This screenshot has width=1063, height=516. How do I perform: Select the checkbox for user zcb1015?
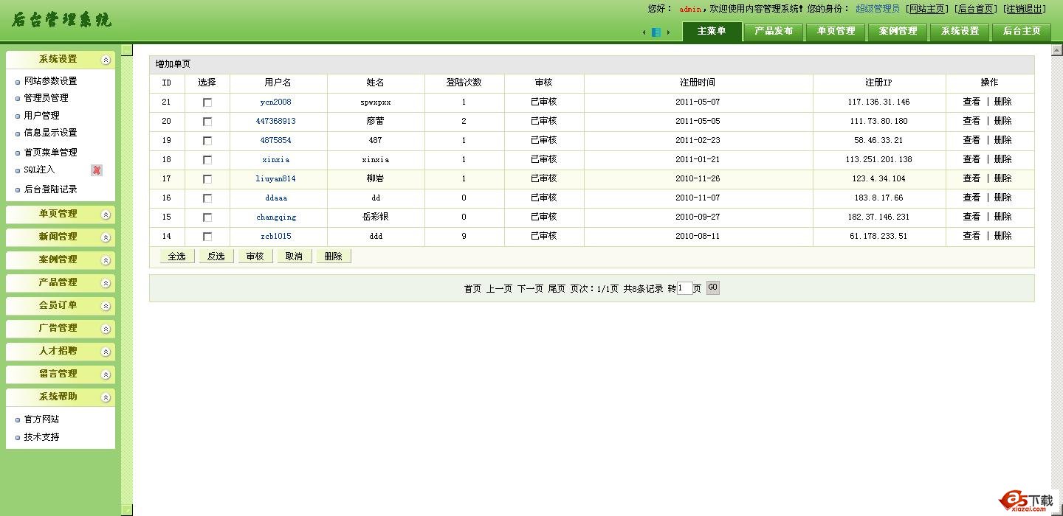pos(207,237)
